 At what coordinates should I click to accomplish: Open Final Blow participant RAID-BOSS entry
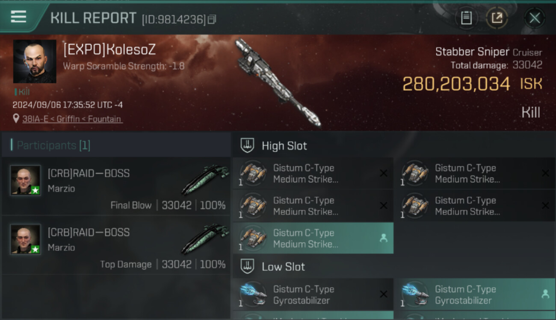tap(116, 186)
